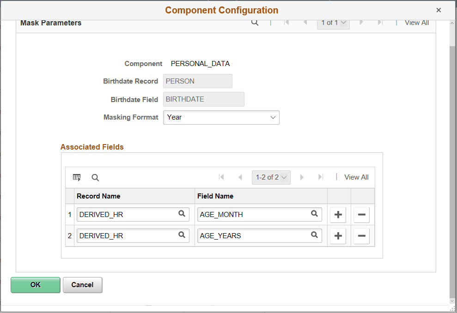Click the minus icon to delete the AGE_YEARS row
457x313 pixels.
pyautogui.click(x=361, y=235)
